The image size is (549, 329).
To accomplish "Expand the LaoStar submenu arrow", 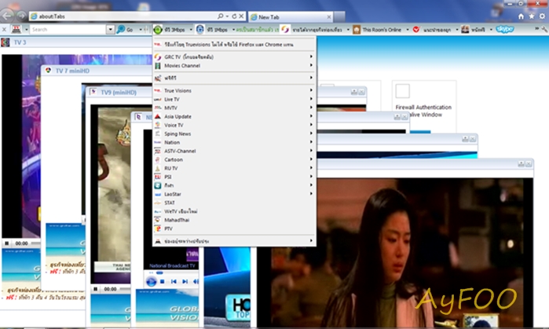I will [x=311, y=193].
